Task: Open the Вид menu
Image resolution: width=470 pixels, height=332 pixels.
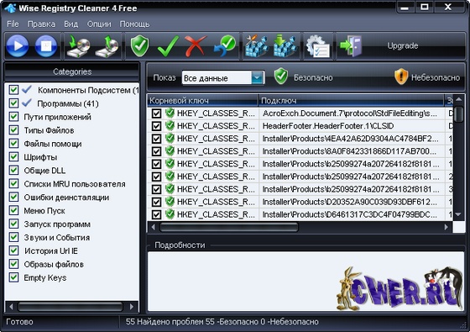Action: point(71,24)
